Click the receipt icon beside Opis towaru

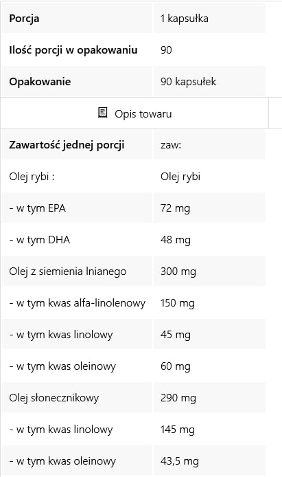click(103, 113)
